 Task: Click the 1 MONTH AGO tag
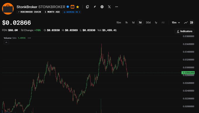(52, 12)
